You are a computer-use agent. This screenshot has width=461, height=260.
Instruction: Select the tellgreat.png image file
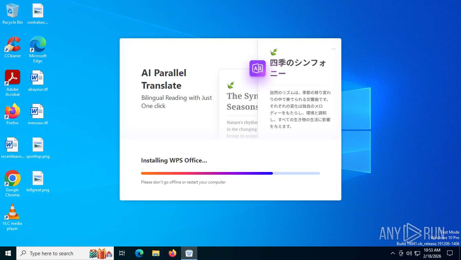(38, 181)
